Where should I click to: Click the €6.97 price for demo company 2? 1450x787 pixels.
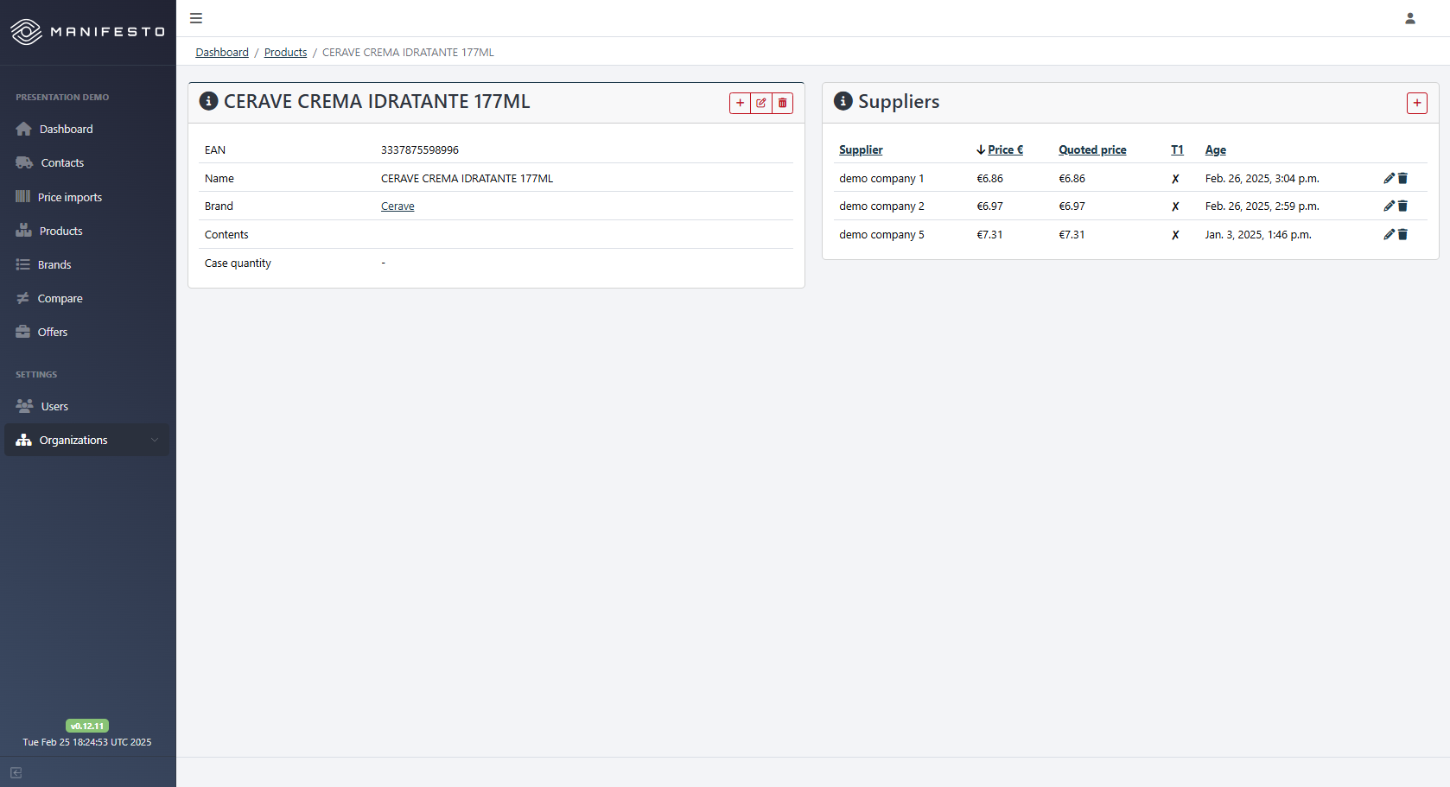tap(989, 206)
